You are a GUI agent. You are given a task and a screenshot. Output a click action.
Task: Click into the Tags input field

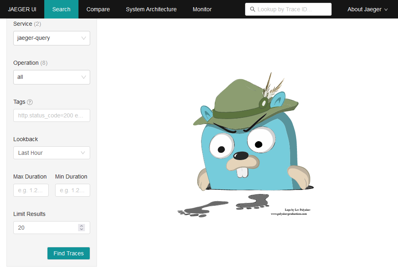click(x=52, y=115)
